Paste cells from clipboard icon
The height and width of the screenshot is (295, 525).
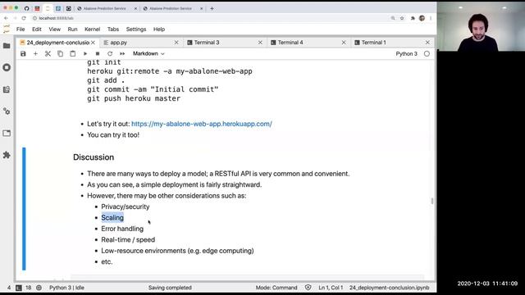coord(73,53)
